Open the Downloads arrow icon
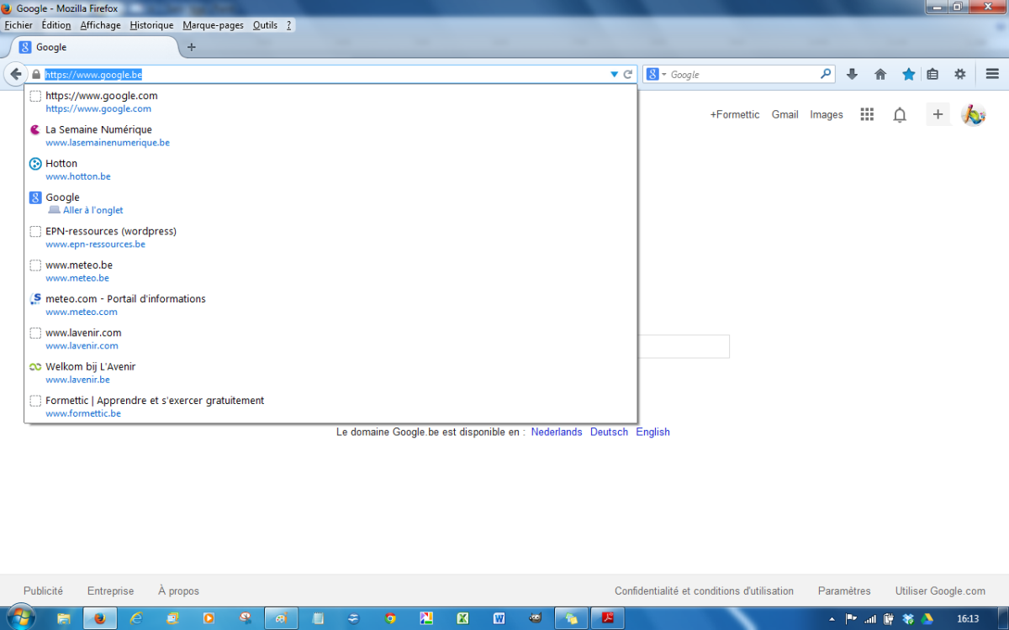Screen dimensions: 1009x630 (852, 74)
